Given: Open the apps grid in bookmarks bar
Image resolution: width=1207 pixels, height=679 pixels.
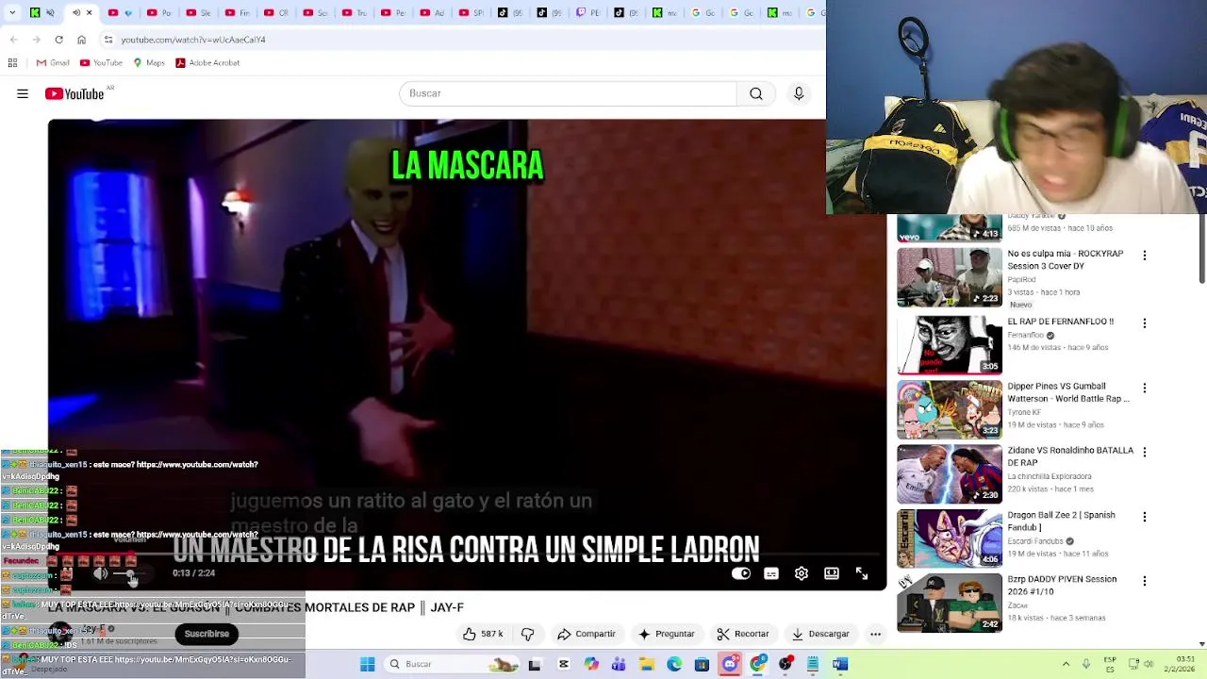Looking at the screenshot, I should coord(12,63).
